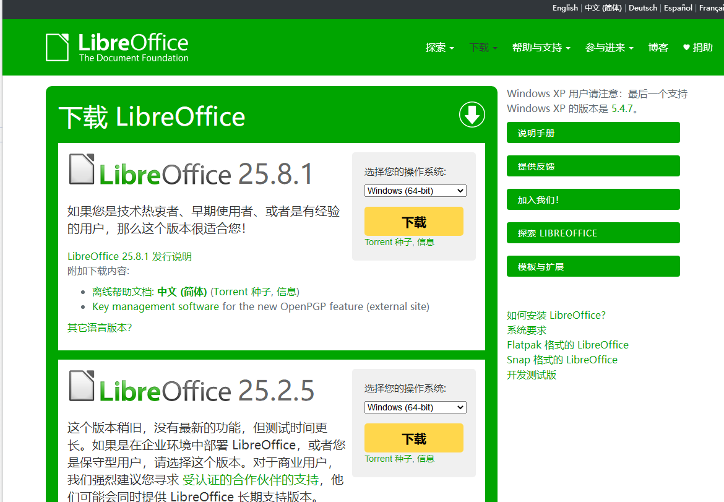
Task: Open the 5.4.7 version link
Action: pyautogui.click(x=622, y=108)
